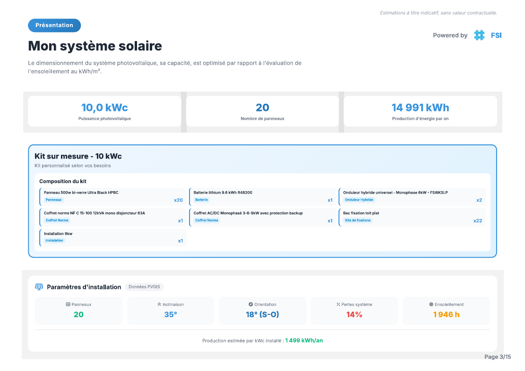Click the sun icon next to Ensoleillement

[431, 304]
